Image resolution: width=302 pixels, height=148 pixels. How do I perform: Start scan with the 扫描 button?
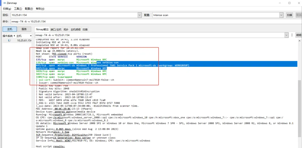pyautogui.click(x=289, y=15)
